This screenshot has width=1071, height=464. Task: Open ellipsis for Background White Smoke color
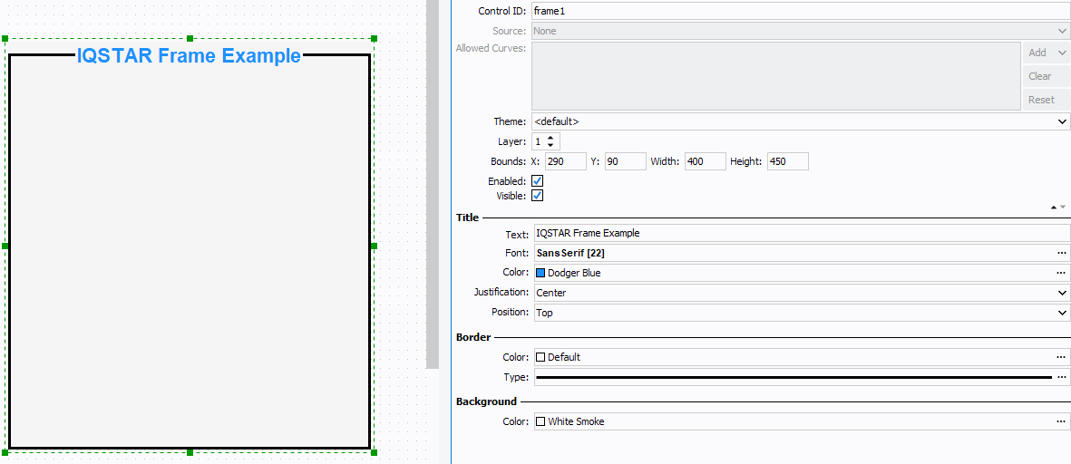click(x=1061, y=421)
